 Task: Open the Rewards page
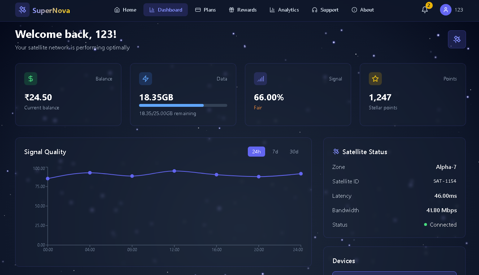click(243, 10)
